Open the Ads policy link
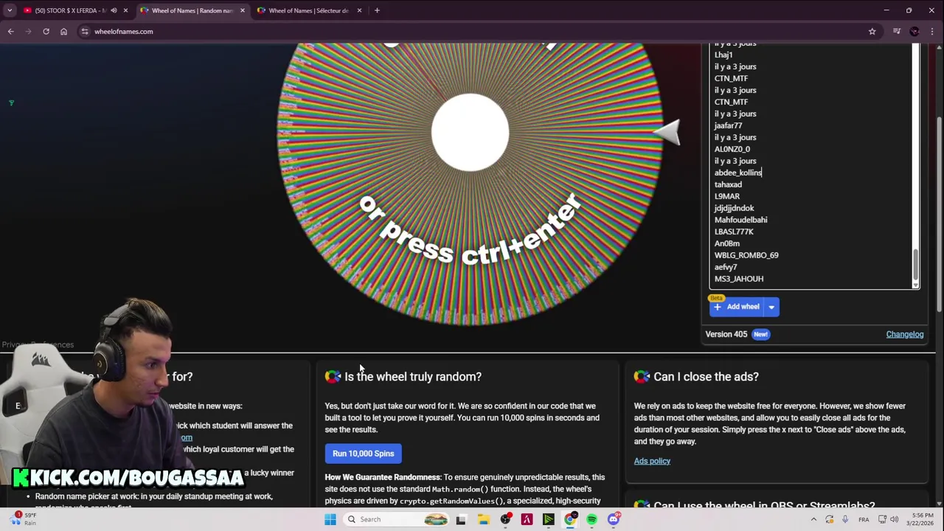Viewport: 944px width, 531px height. tap(652, 461)
